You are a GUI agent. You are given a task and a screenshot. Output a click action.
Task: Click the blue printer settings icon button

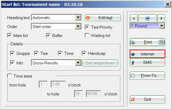[x=148, y=18]
